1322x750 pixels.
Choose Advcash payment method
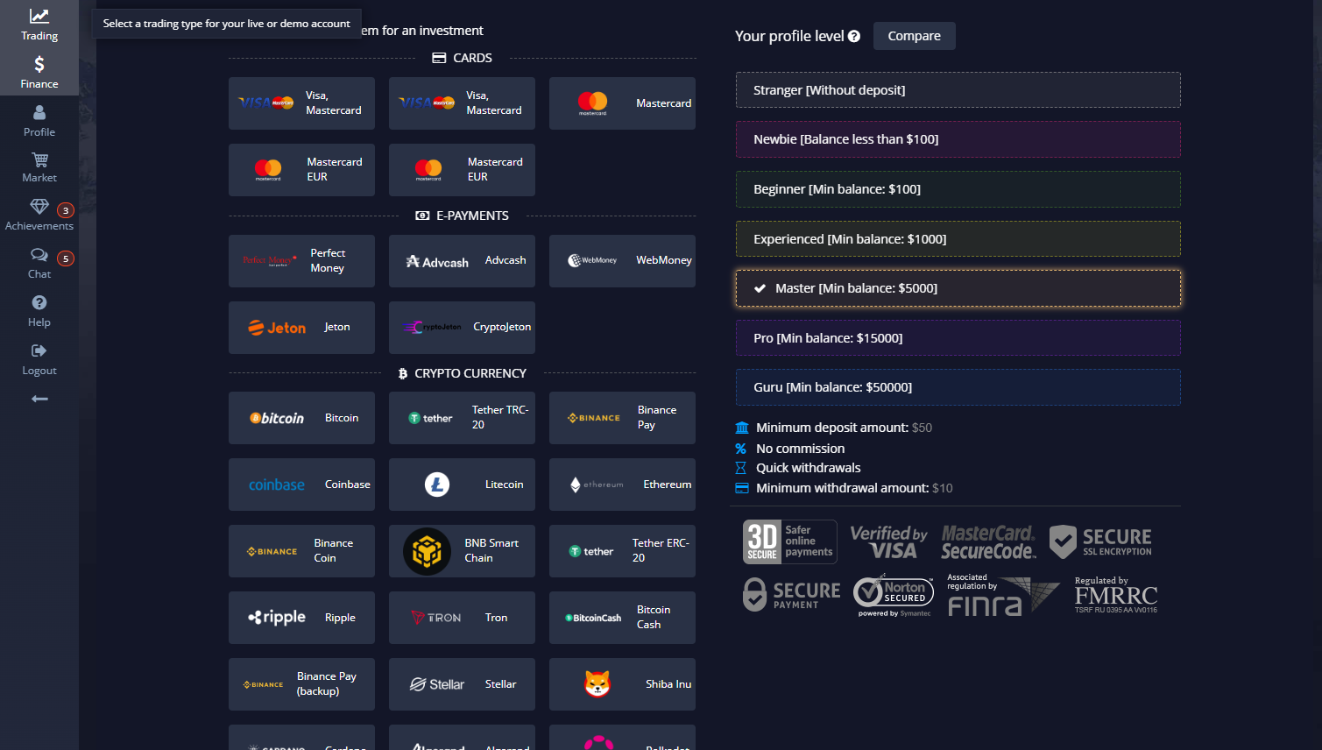[x=462, y=261]
